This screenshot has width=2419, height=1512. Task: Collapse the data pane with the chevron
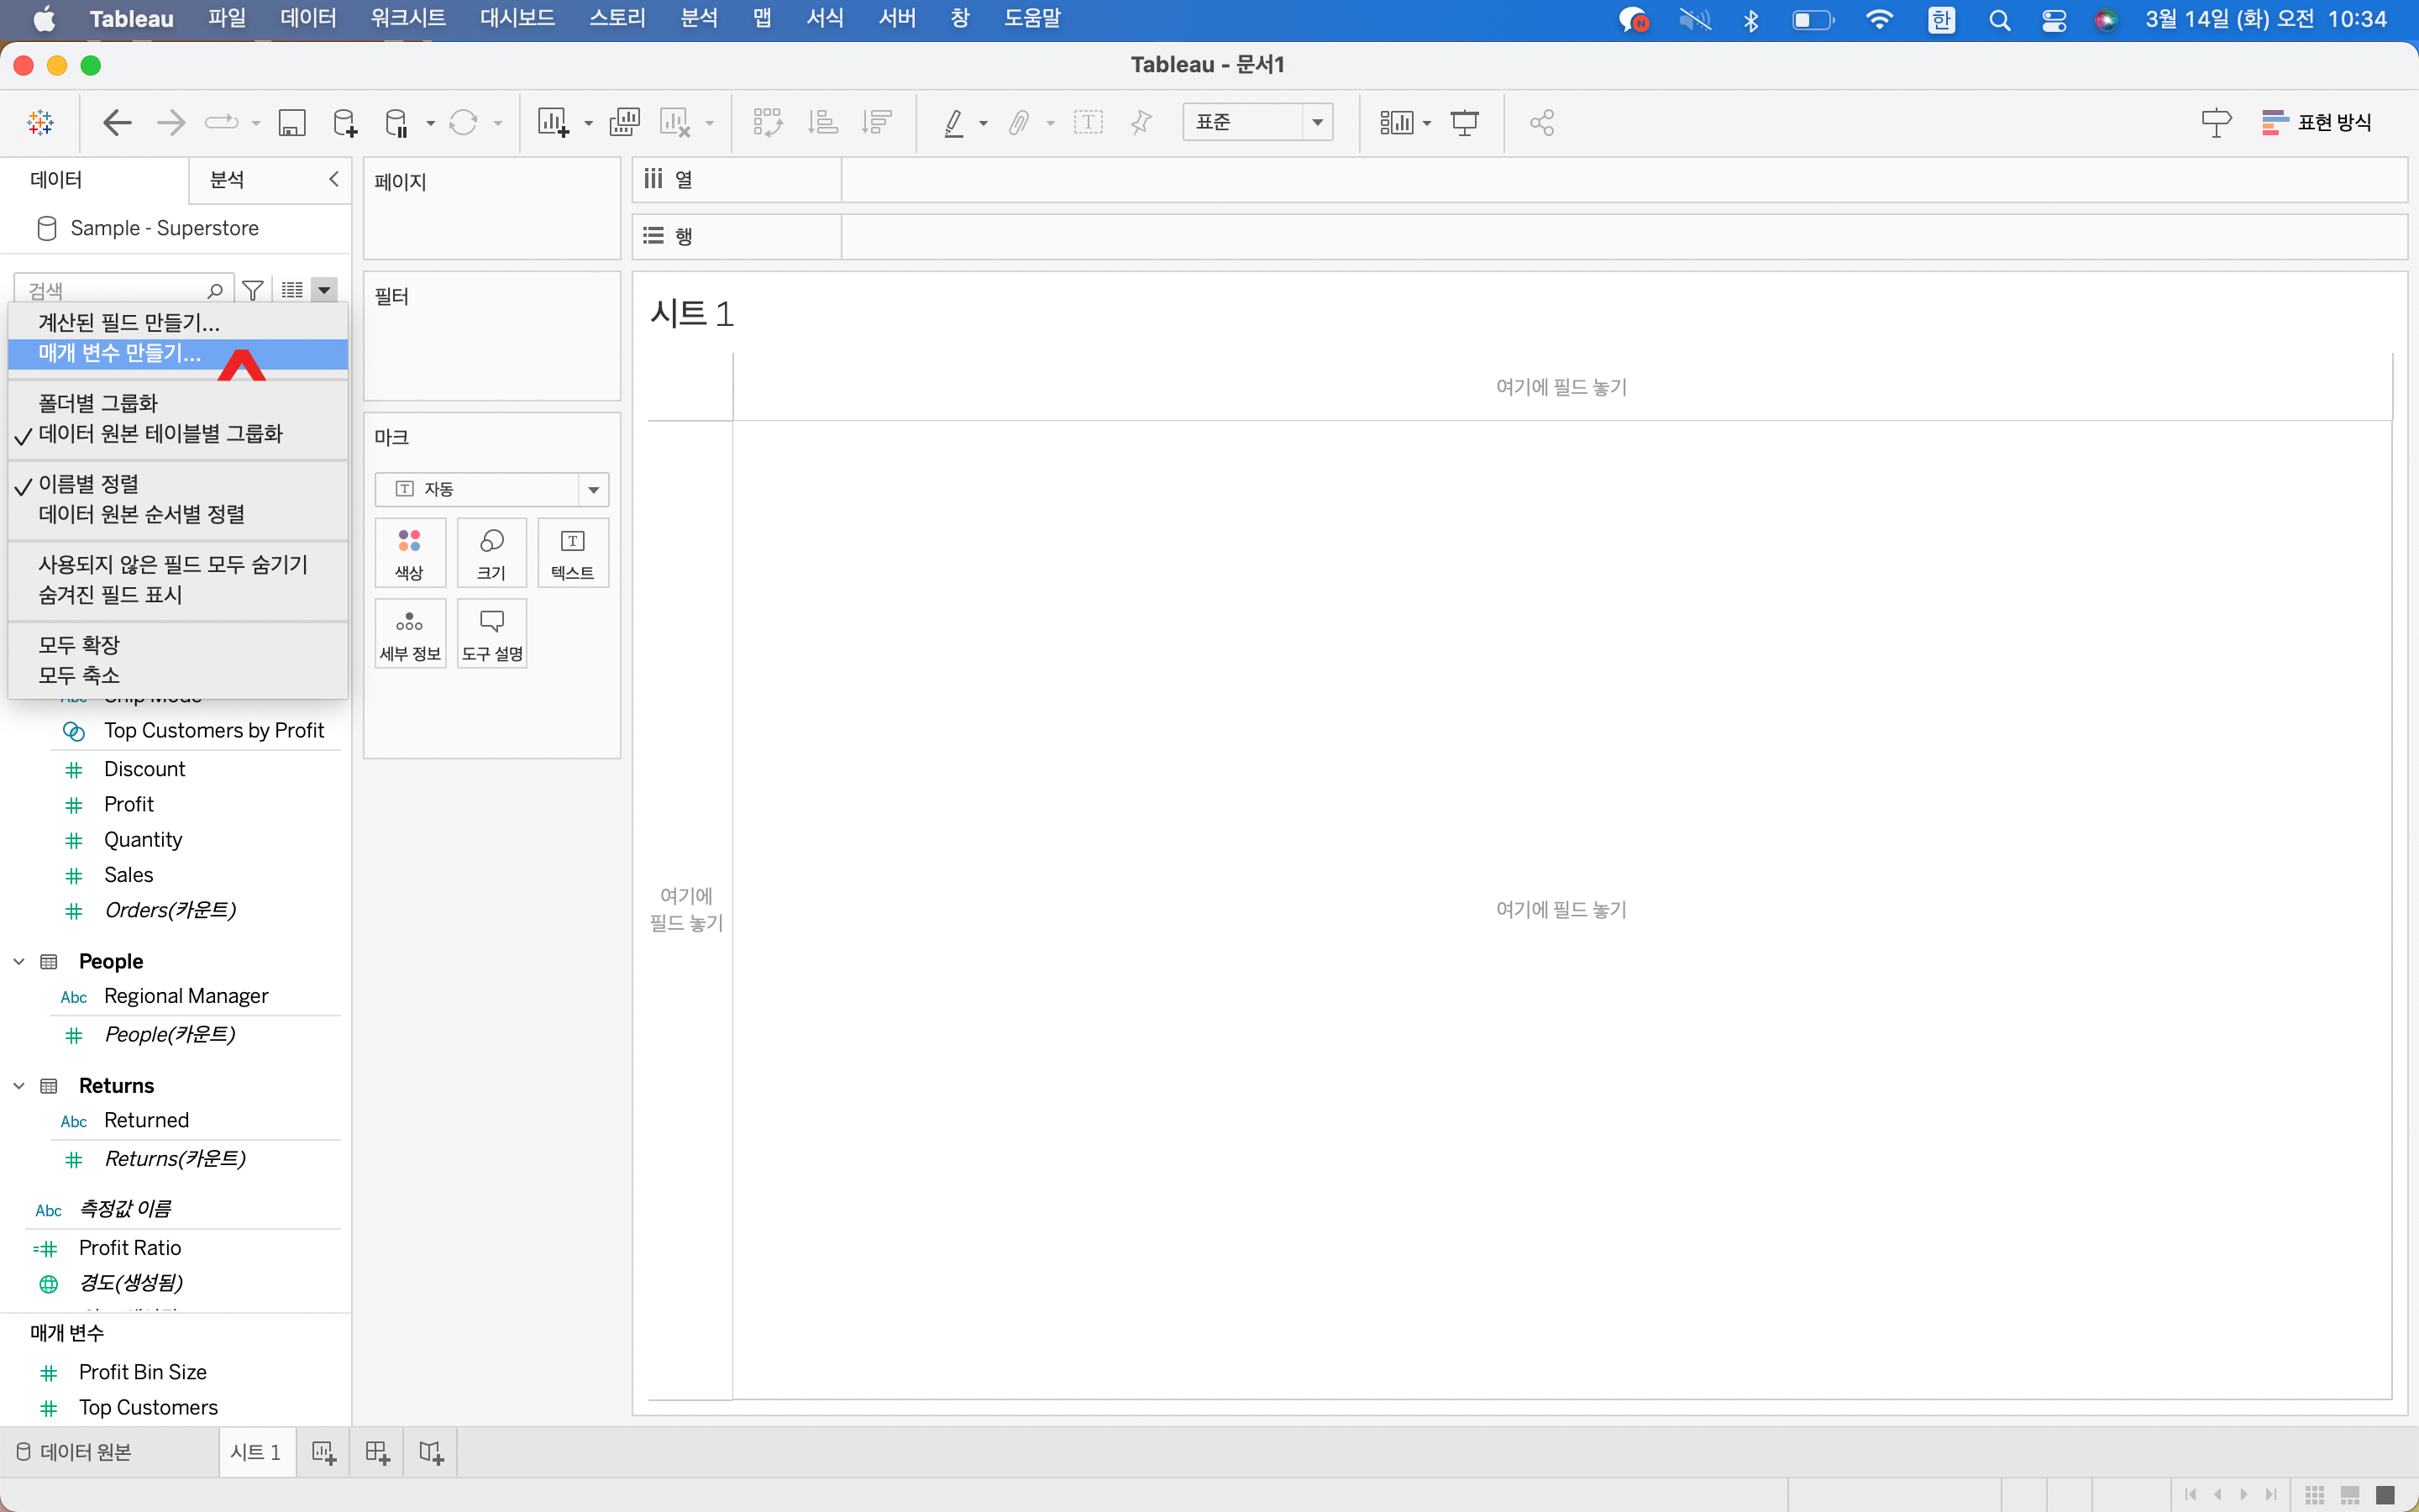pyautogui.click(x=333, y=179)
